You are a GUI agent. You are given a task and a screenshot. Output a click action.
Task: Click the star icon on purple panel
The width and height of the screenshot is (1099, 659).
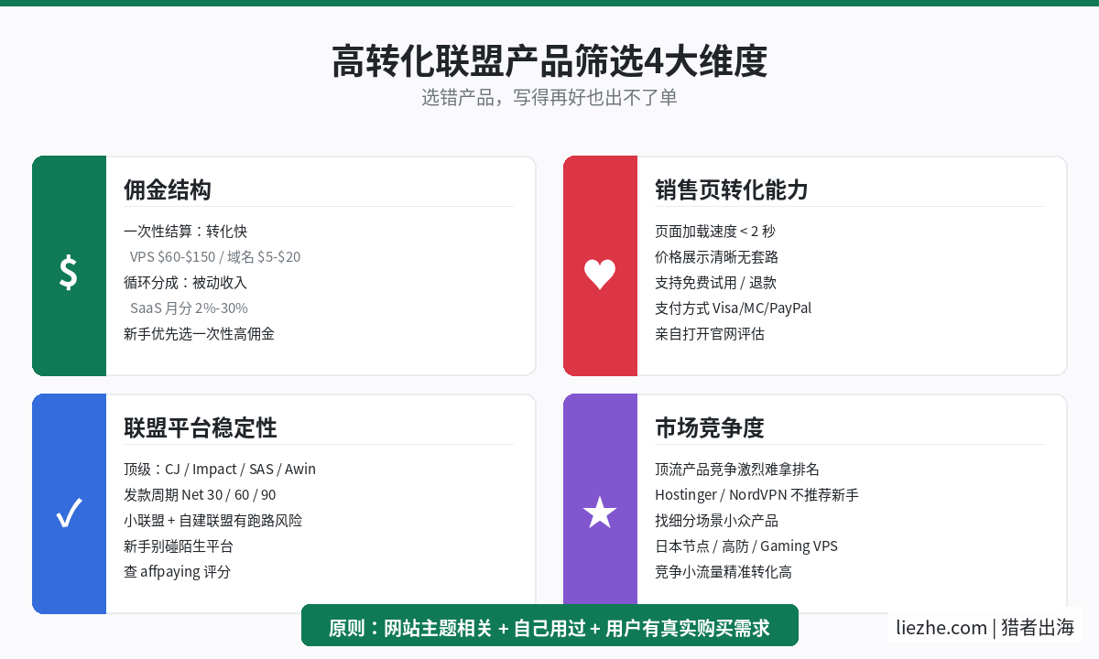pos(600,513)
